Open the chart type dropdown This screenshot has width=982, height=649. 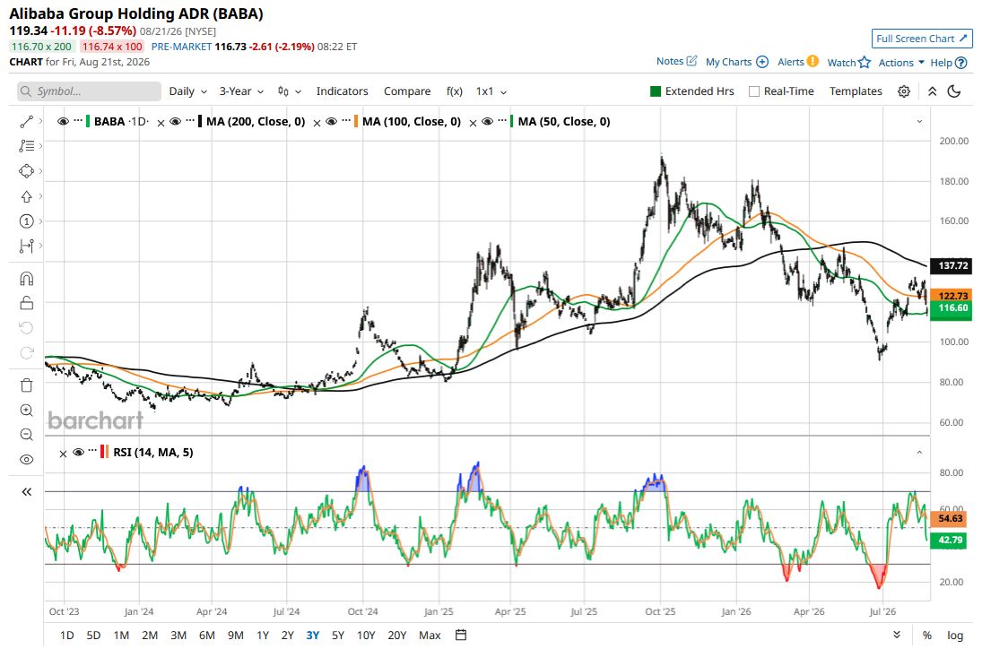click(290, 91)
